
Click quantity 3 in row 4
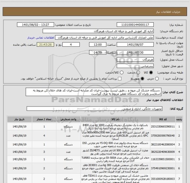(x=44, y=152)
